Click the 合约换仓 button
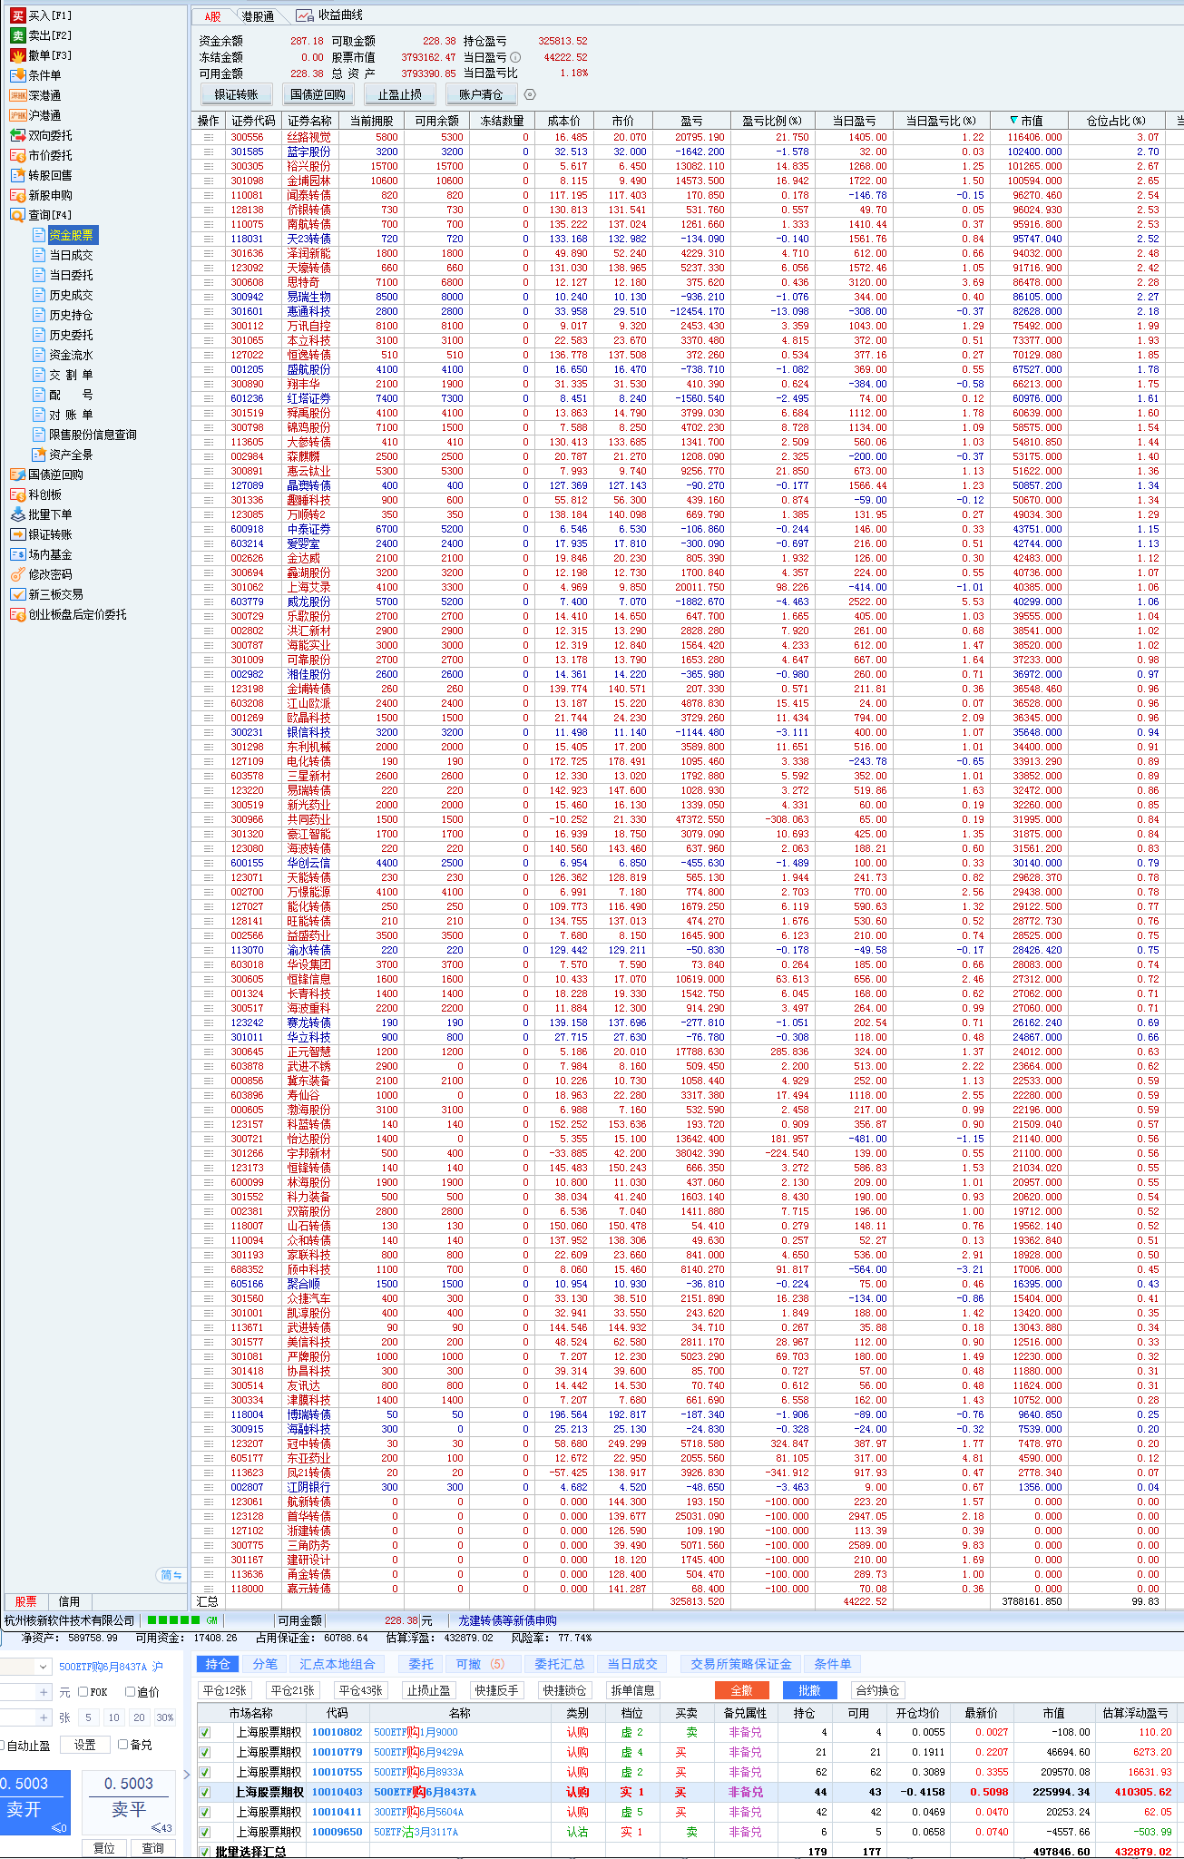Screen dimensions: 1184x1859 878,1690
